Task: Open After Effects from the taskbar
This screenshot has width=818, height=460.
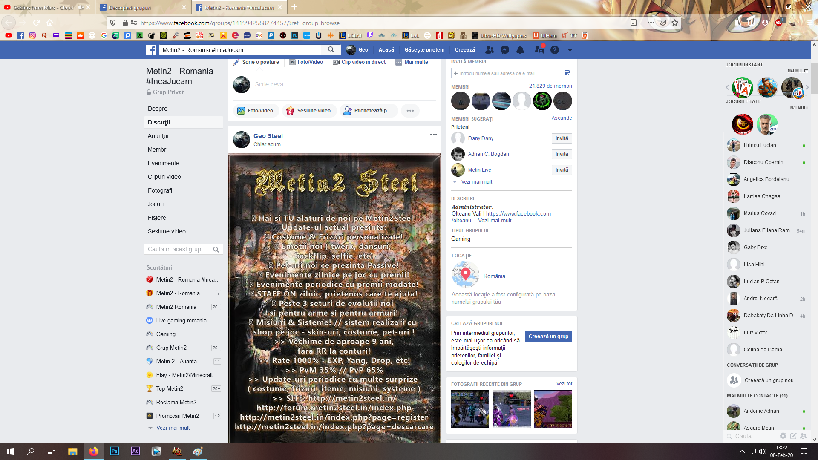Action: point(135,451)
